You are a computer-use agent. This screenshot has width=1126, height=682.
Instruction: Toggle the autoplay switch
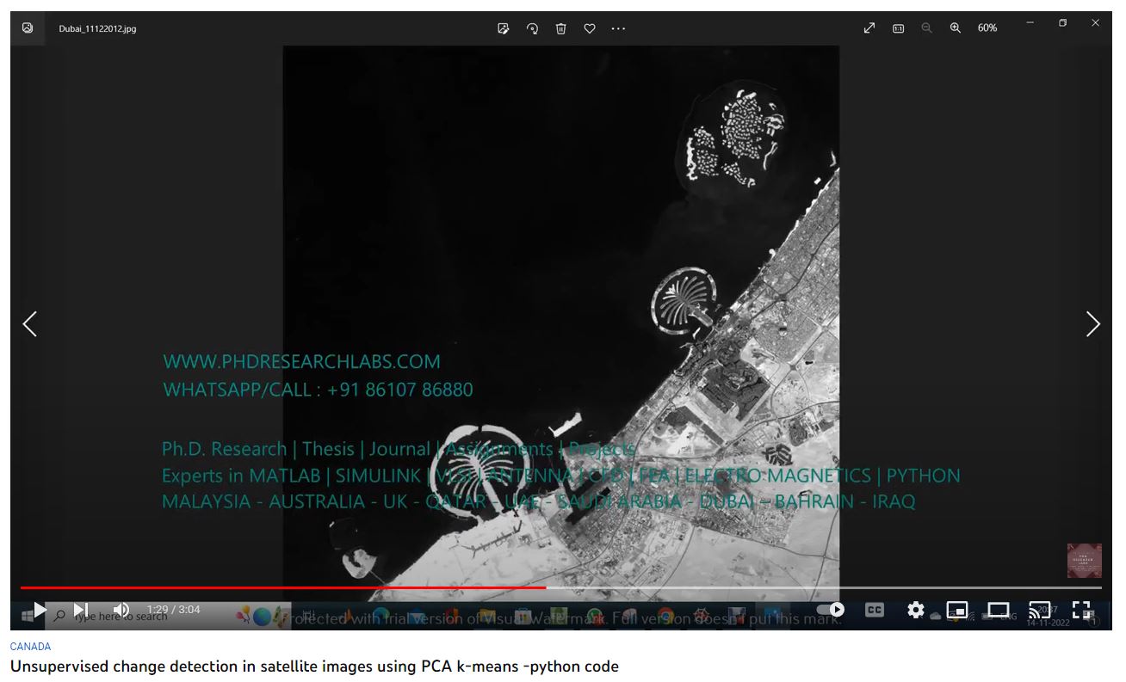click(830, 610)
